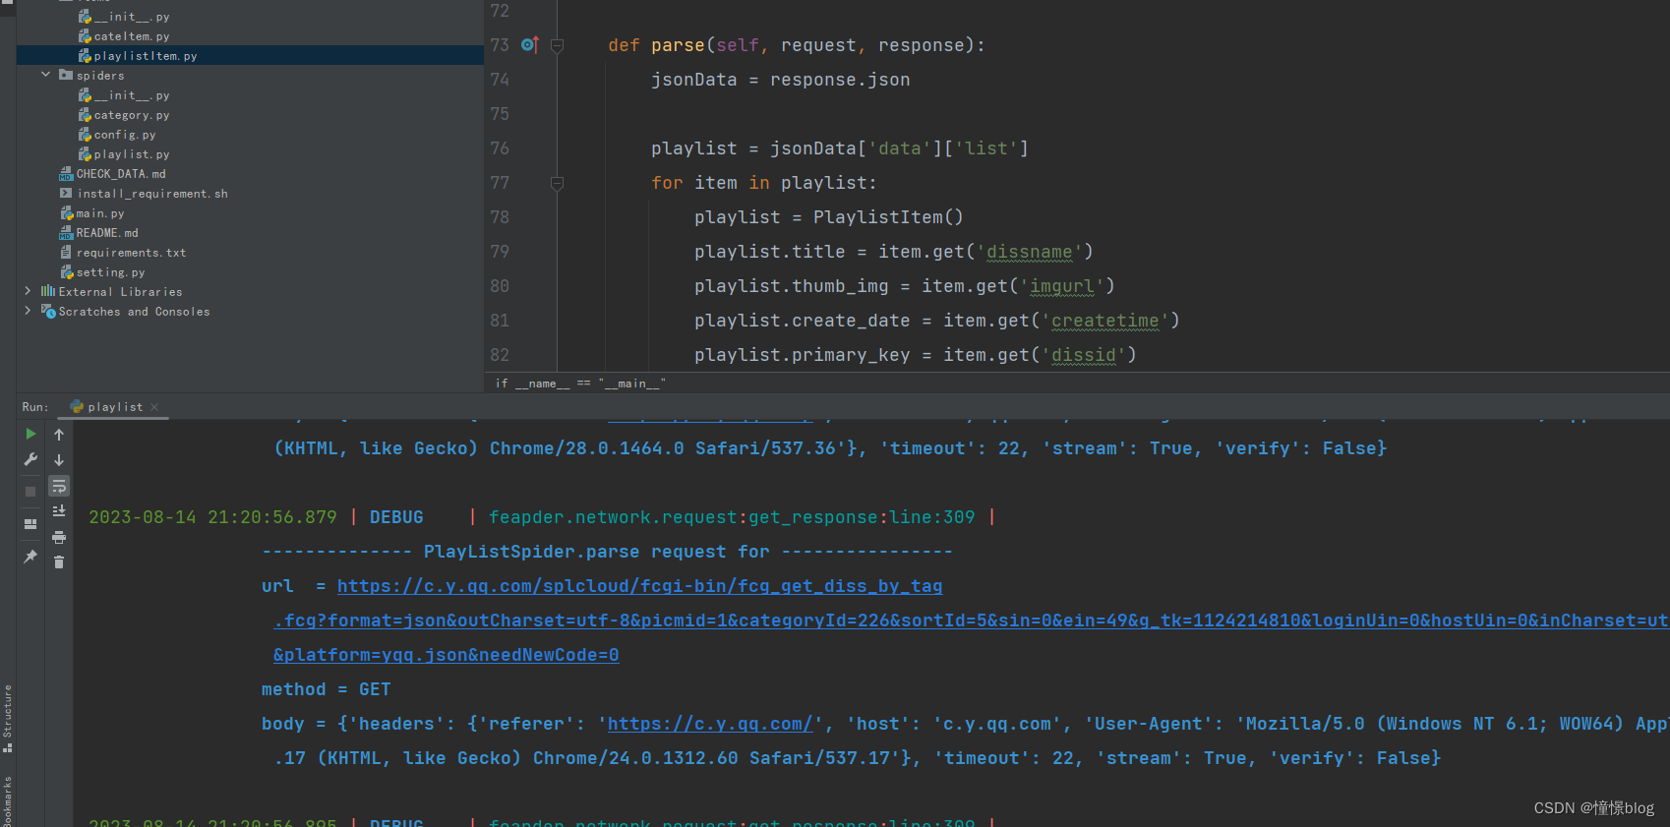Open cateItem.py file

click(132, 36)
